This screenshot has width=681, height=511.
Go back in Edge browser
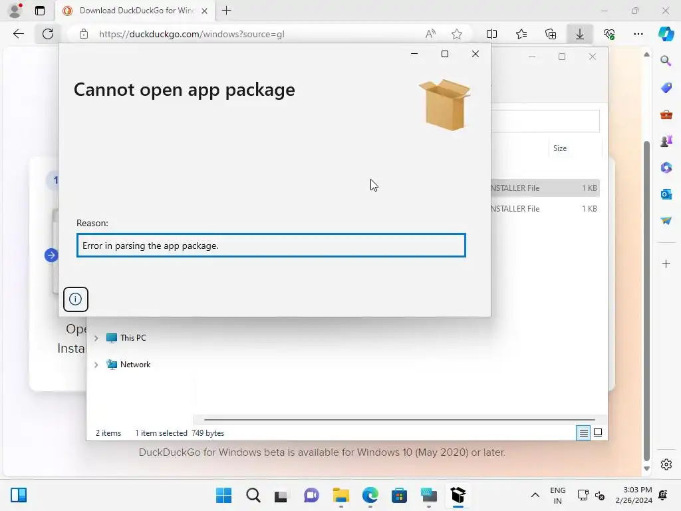(18, 34)
